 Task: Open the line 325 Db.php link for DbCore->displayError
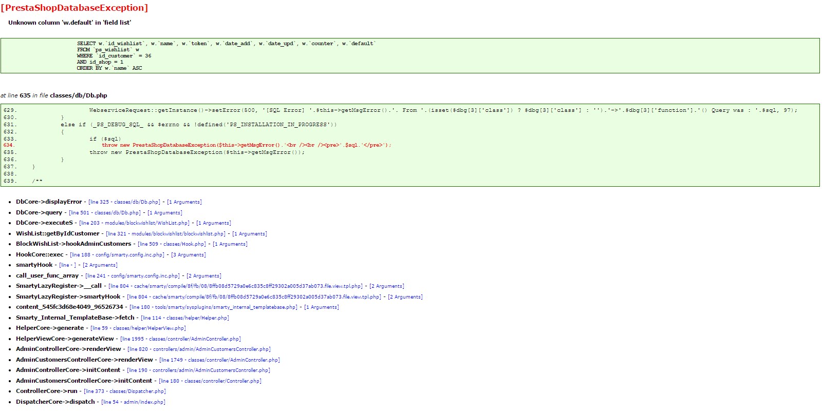point(124,202)
